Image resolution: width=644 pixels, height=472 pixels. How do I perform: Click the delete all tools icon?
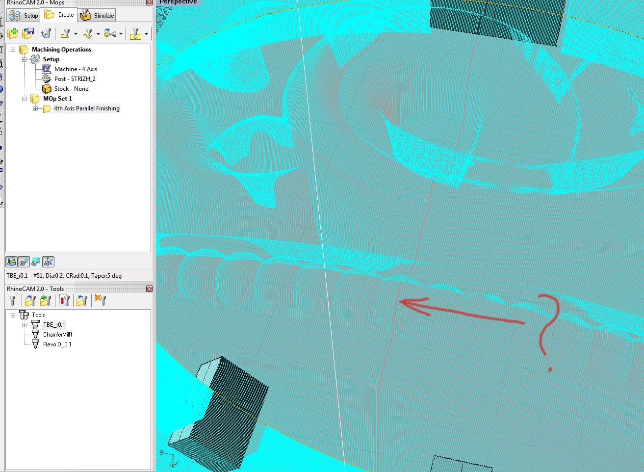coord(101,300)
